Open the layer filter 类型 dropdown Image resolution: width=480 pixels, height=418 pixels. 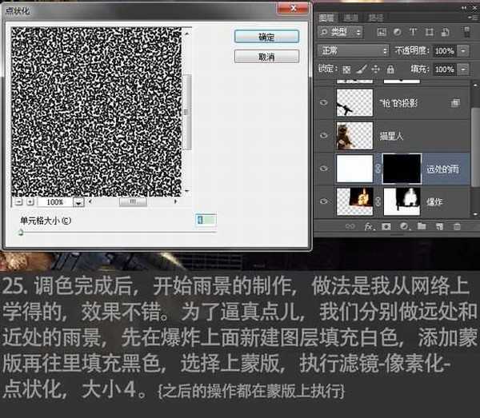(x=340, y=32)
